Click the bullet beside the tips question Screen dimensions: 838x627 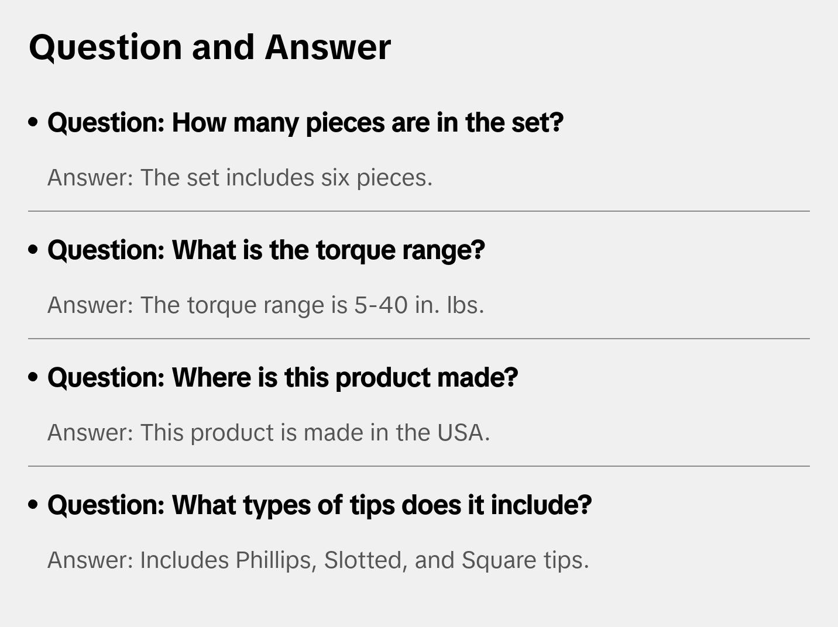(33, 505)
